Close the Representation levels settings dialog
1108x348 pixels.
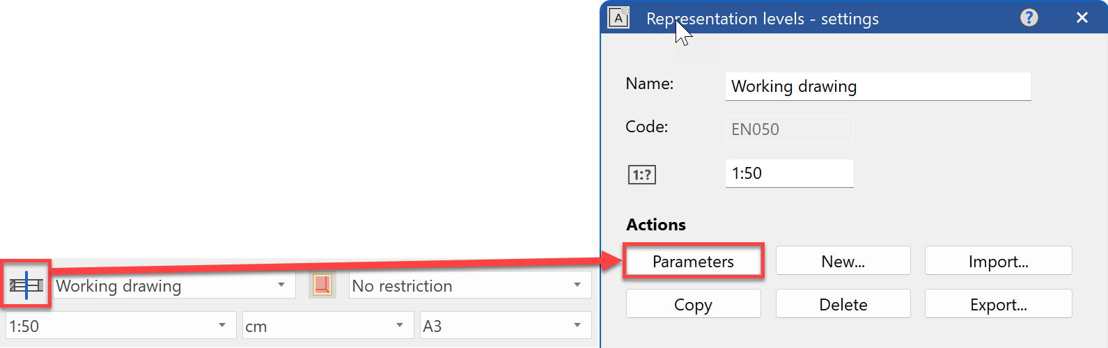(x=1082, y=18)
